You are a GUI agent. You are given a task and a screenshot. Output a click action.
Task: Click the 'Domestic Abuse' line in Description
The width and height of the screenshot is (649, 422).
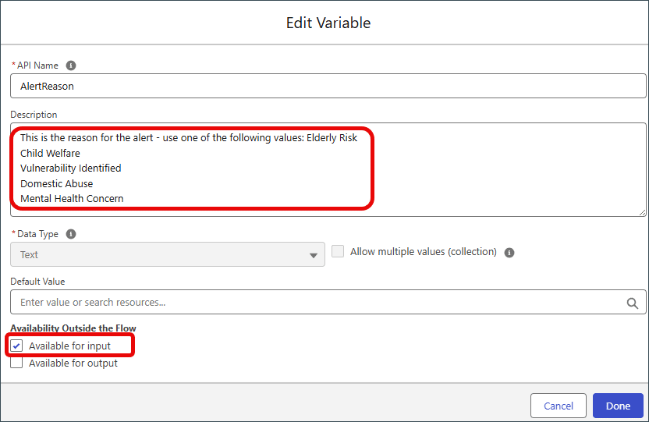pyautogui.click(x=57, y=183)
